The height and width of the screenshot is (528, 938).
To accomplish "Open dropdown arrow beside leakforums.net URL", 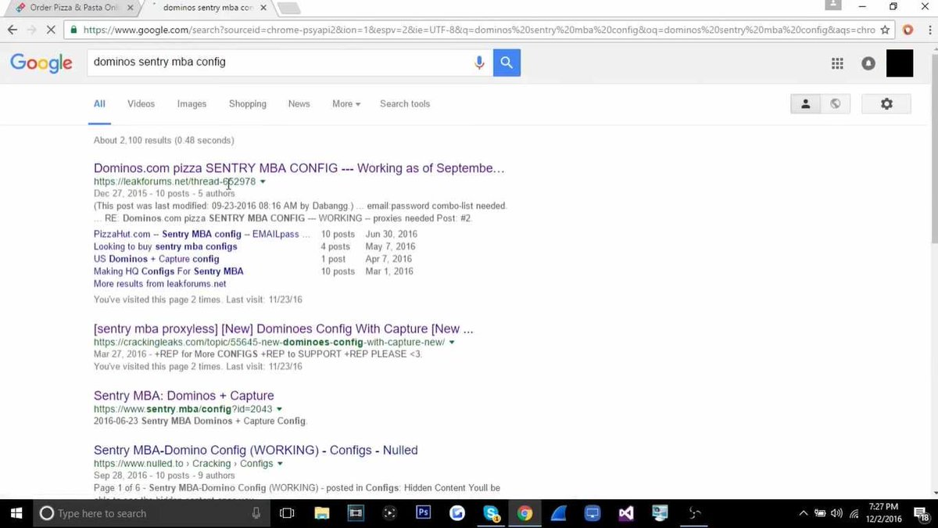I will point(263,181).
